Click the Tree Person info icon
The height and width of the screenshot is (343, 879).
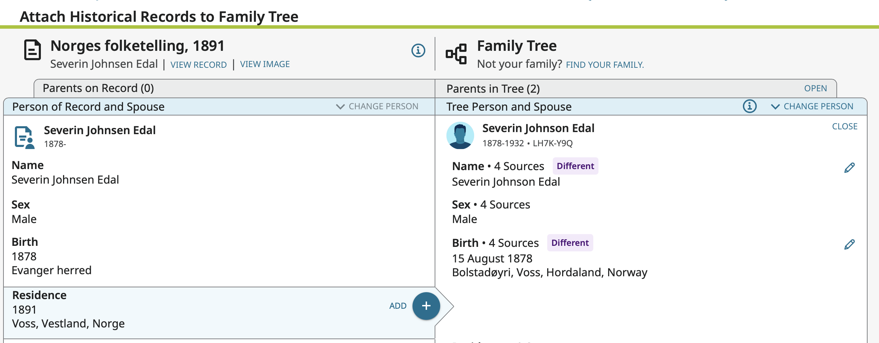point(749,106)
